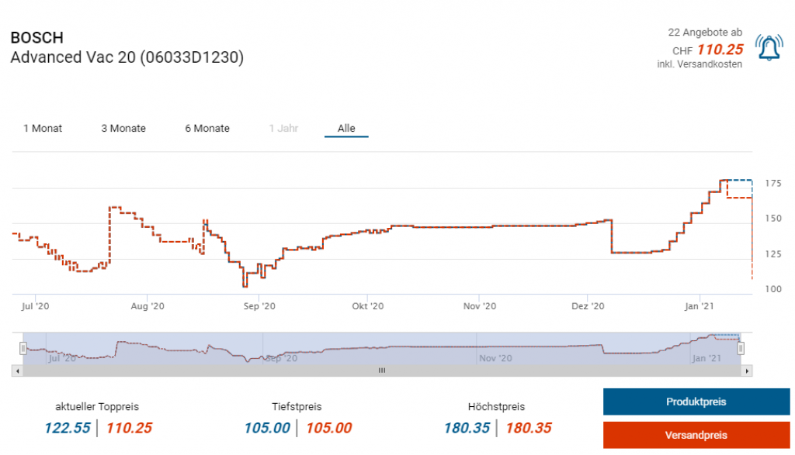Click the left navigator range handle
795x455 pixels.
tap(23, 348)
